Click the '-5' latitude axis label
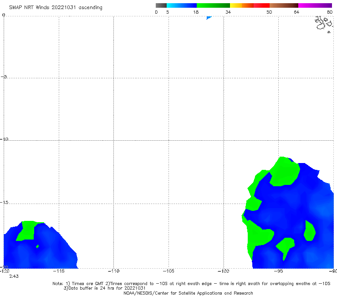The height and width of the screenshot is (296, 337). point(4,77)
